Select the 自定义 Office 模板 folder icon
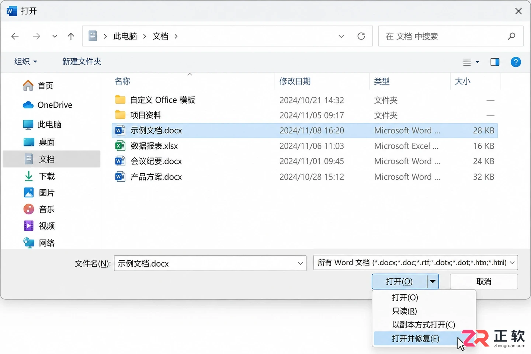Viewport: 531px width, 354px height. tap(120, 100)
